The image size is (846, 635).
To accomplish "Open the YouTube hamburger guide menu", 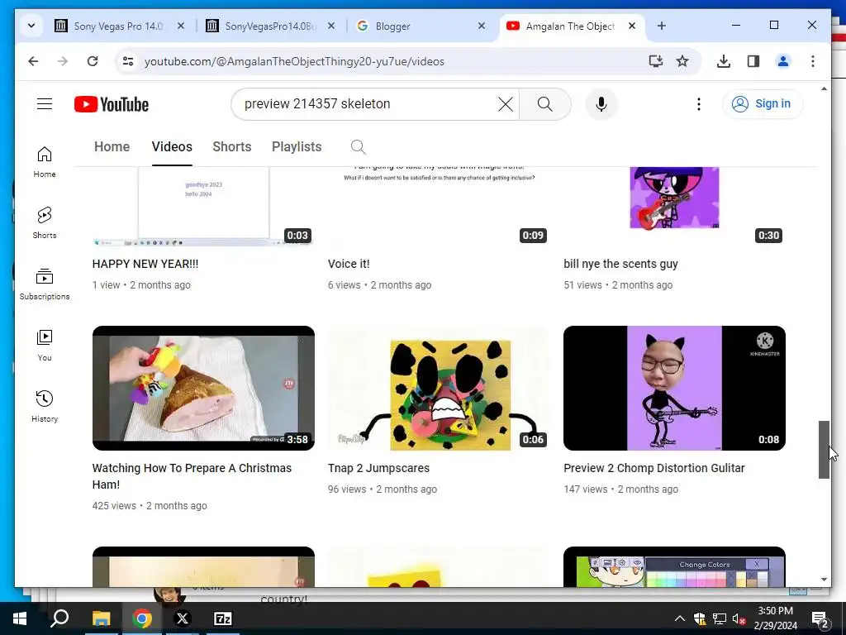I will 45,103.
